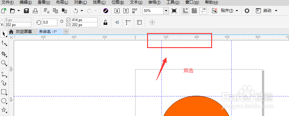Click the ruler origin corner box
This screenshot has width=289, height=116.
[x=11, y=38]
